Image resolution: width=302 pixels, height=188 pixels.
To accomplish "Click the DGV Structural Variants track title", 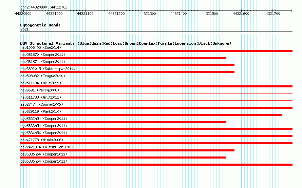I will (x=126, y=43).
